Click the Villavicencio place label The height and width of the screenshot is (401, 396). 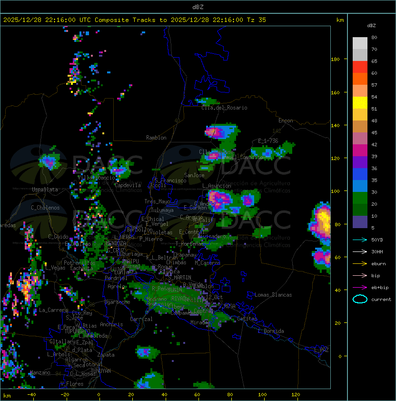coord(96,178)
